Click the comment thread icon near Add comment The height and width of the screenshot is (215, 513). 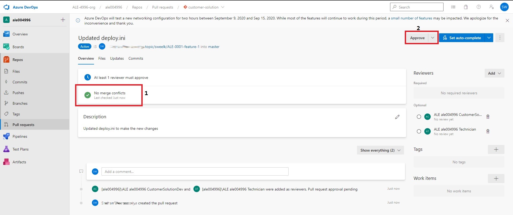[x=81, y=171]
